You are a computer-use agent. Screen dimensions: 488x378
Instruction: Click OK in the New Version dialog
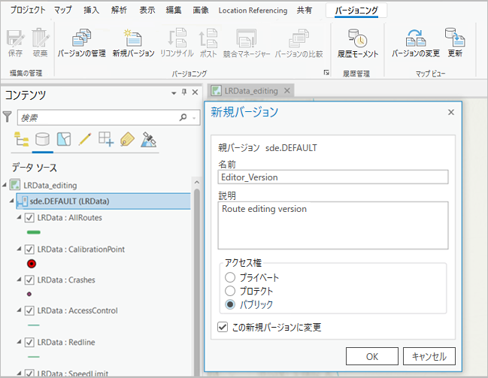point(372,356)
